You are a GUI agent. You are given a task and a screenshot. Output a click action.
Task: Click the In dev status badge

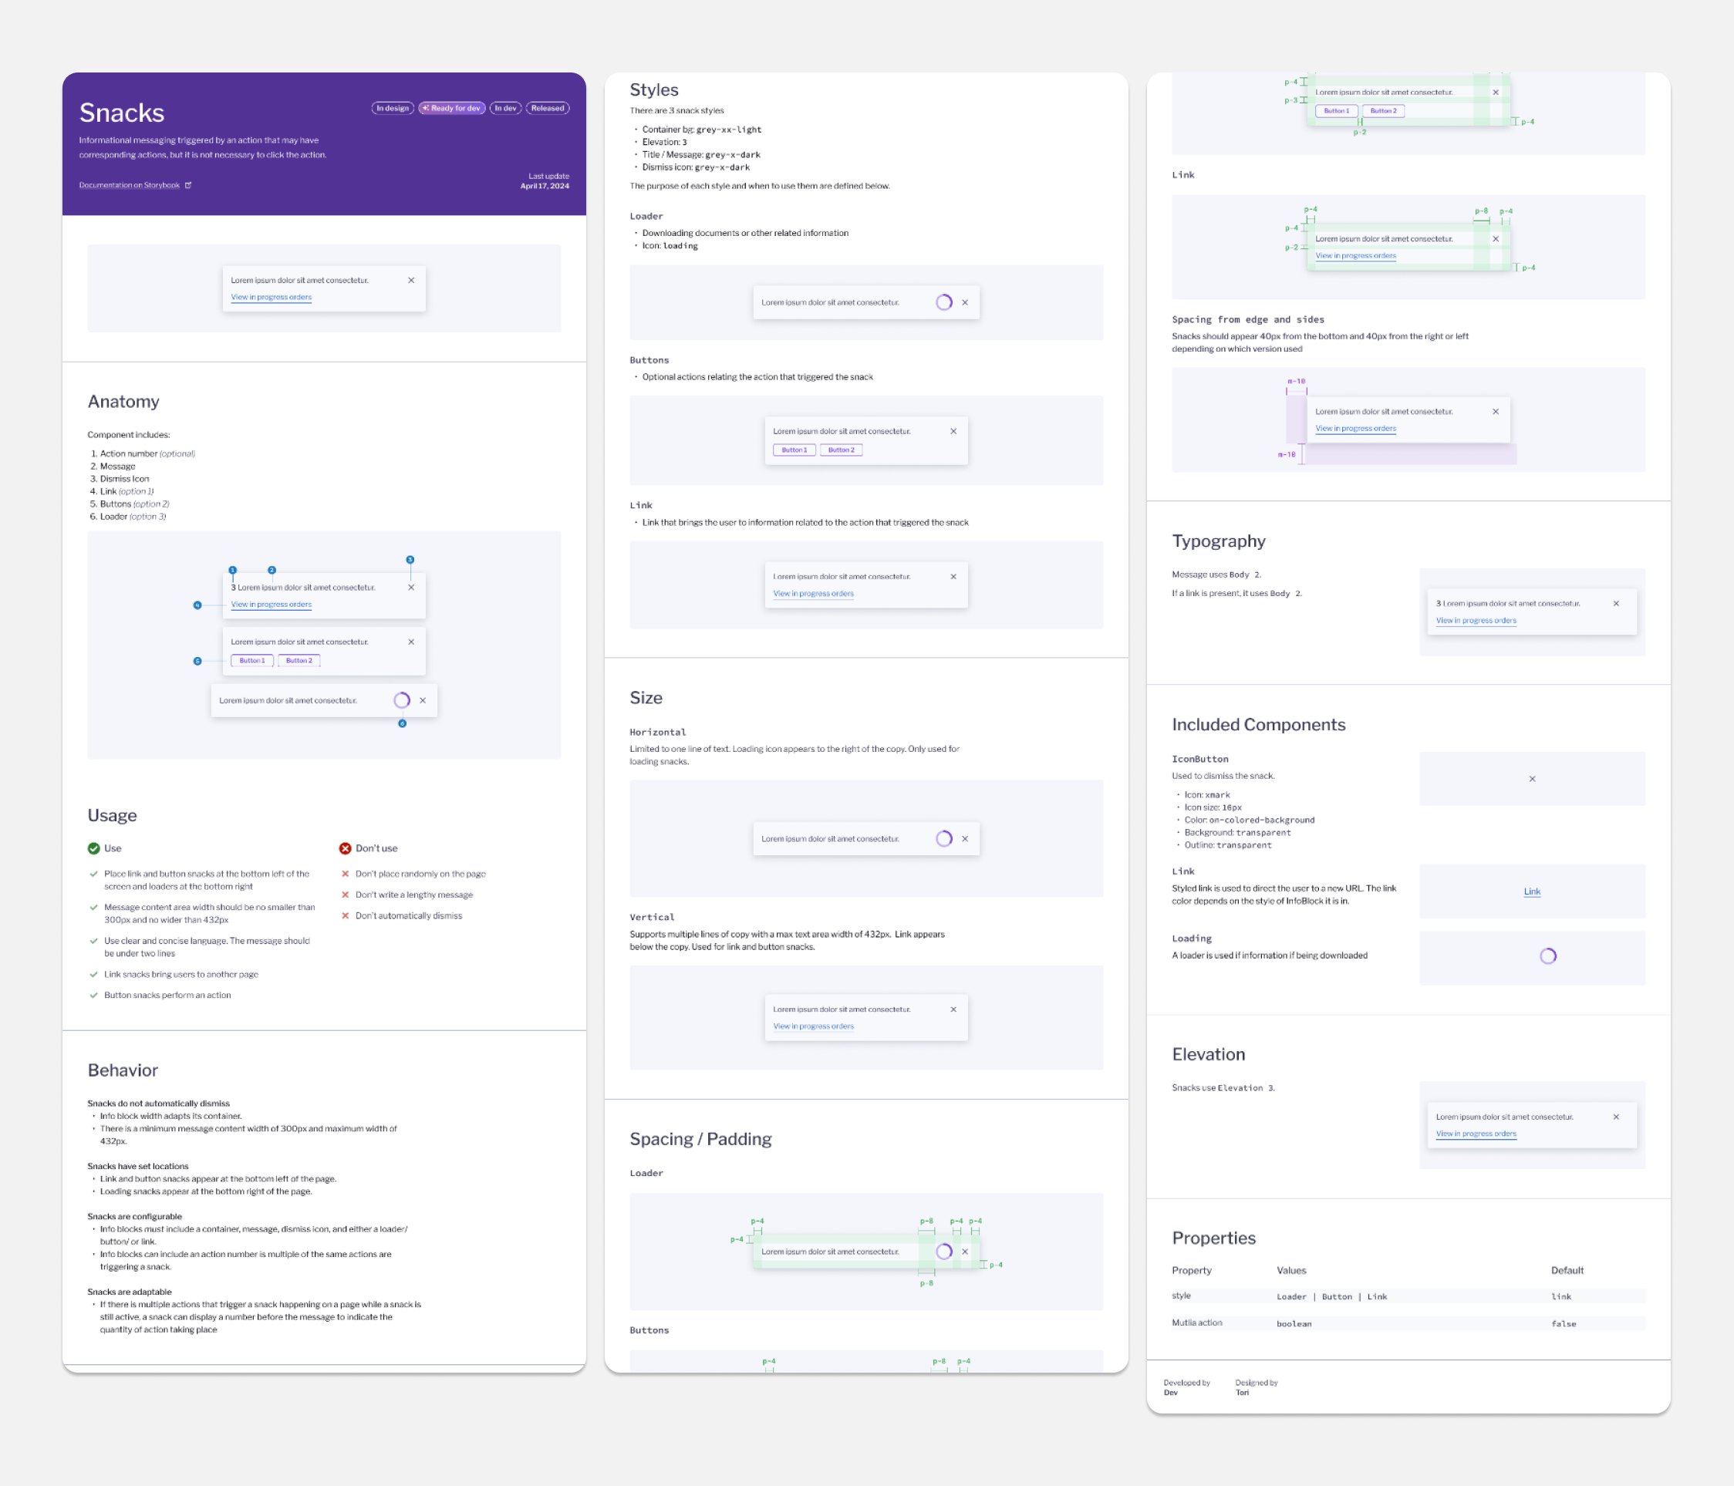pos(505,108)
